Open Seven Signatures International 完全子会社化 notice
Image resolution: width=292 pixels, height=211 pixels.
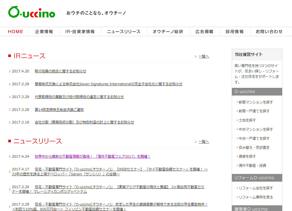(108, 84)
